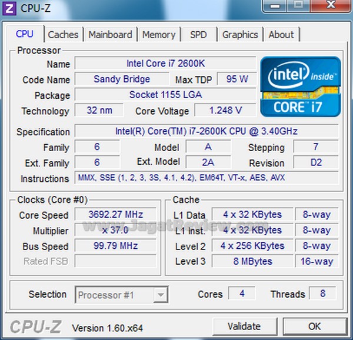This screenshot has width=353, height=340.
Task: Click the OK button
Action: point(315,326)
